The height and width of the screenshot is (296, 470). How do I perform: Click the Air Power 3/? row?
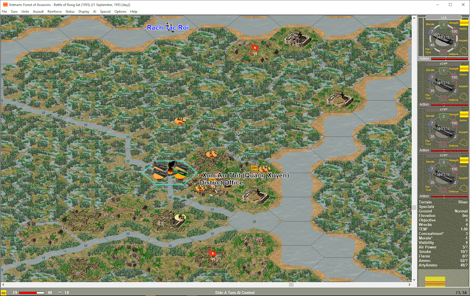(443, 247)
